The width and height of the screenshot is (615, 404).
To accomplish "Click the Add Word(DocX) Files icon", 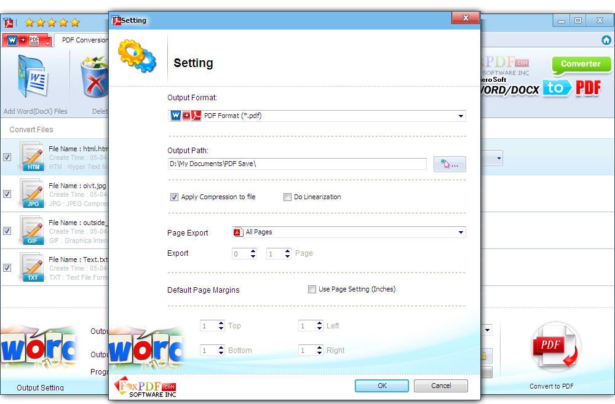I will pyautogui.click(x=33, y=76).
